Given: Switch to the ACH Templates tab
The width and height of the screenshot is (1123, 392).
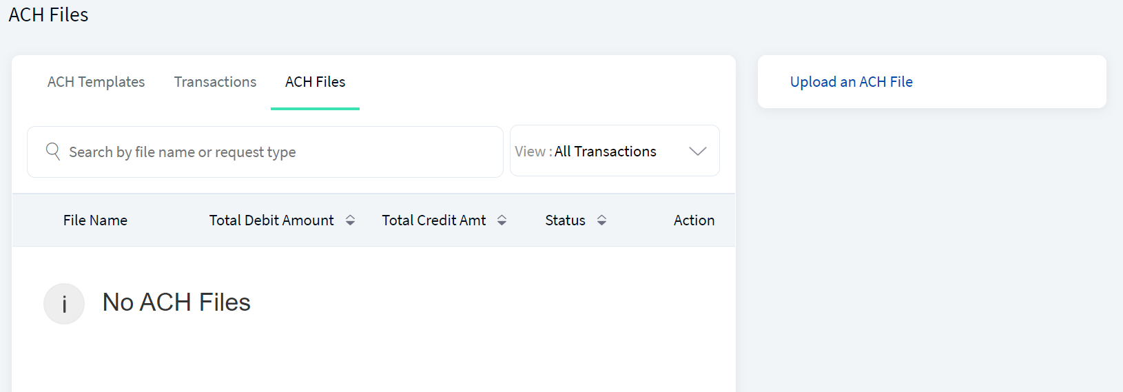Looking at the screenshot, I should click(96, 82).
